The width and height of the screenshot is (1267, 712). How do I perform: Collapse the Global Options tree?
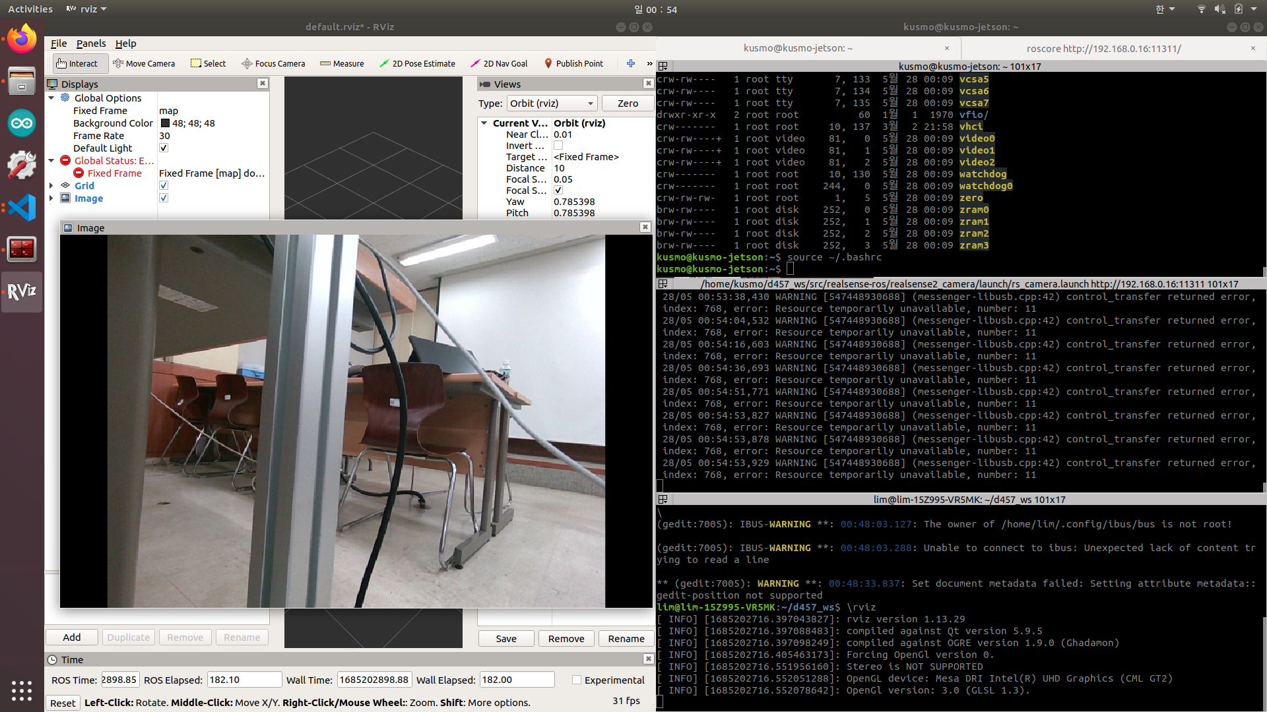point(51,98)
